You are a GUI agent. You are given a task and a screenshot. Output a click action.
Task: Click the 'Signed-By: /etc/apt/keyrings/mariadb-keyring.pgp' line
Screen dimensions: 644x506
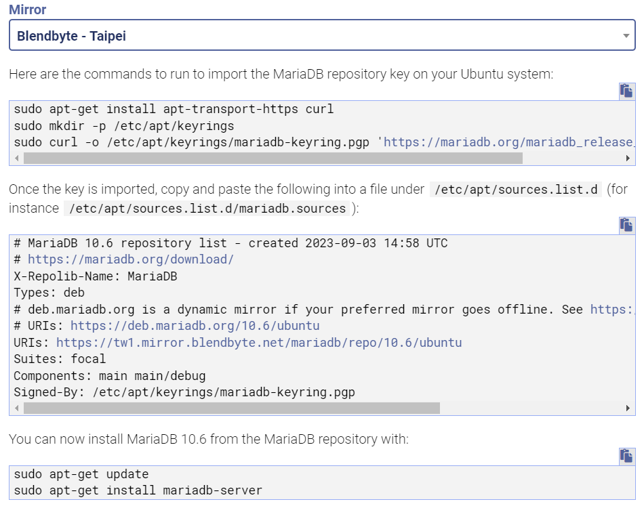coord(184,392)
